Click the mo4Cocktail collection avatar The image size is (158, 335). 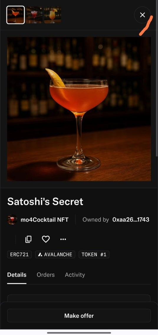(x=12, y=219)
